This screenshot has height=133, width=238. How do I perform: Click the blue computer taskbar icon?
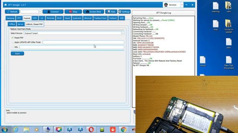(x=48, y=130)
